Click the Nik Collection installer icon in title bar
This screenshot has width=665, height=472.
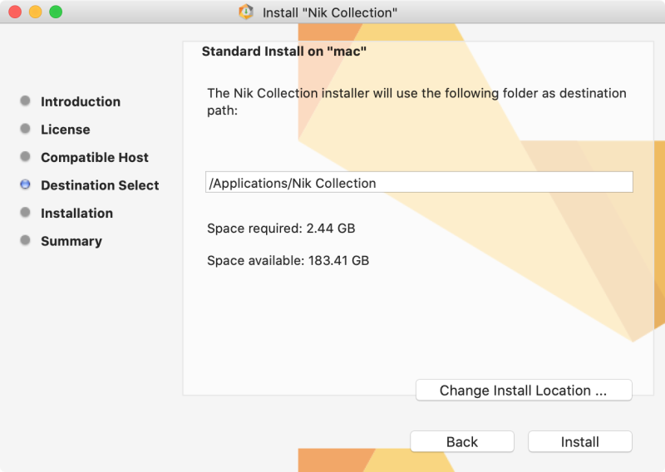pyautogui.click(x=246, y=12)
